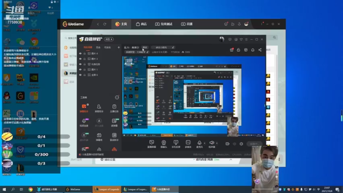Select the third scene tab in 直播伴侣
Viewport: 343px width, 193px height.
point(108,47)
